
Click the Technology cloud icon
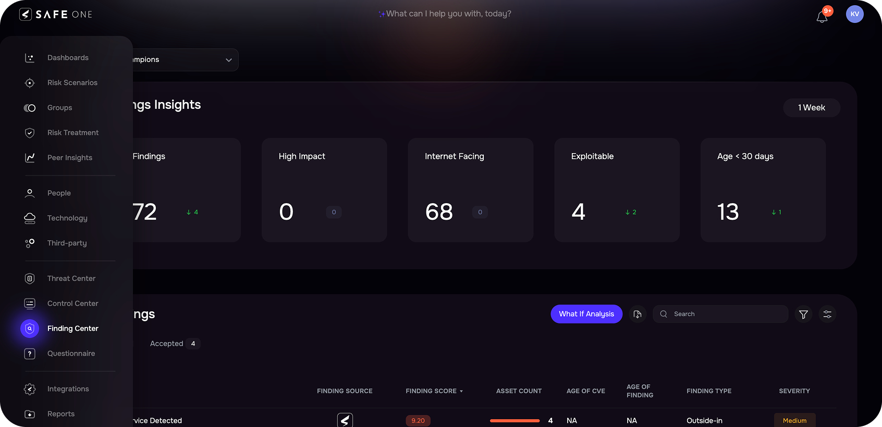coord(30,218)
